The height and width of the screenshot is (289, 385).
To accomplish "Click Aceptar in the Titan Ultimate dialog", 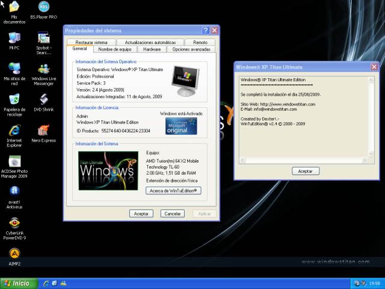I will [x=306, y=171].
